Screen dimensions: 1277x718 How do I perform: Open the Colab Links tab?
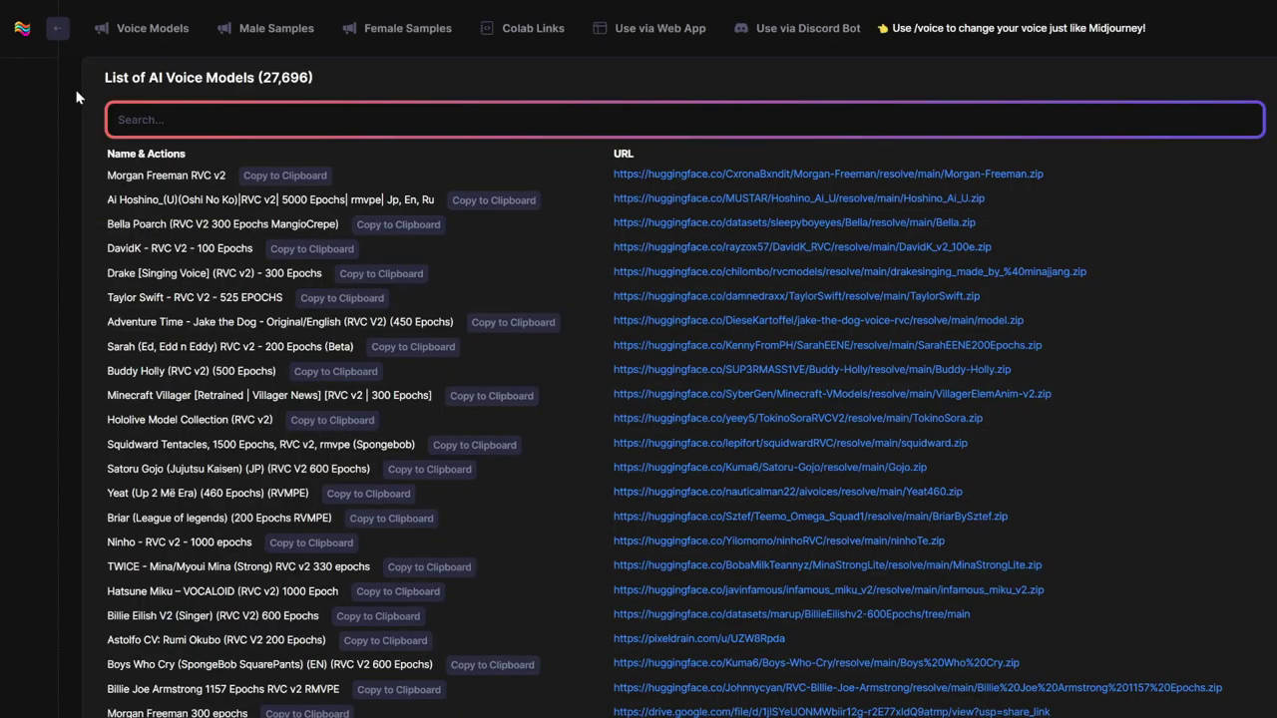coord(533,28)
